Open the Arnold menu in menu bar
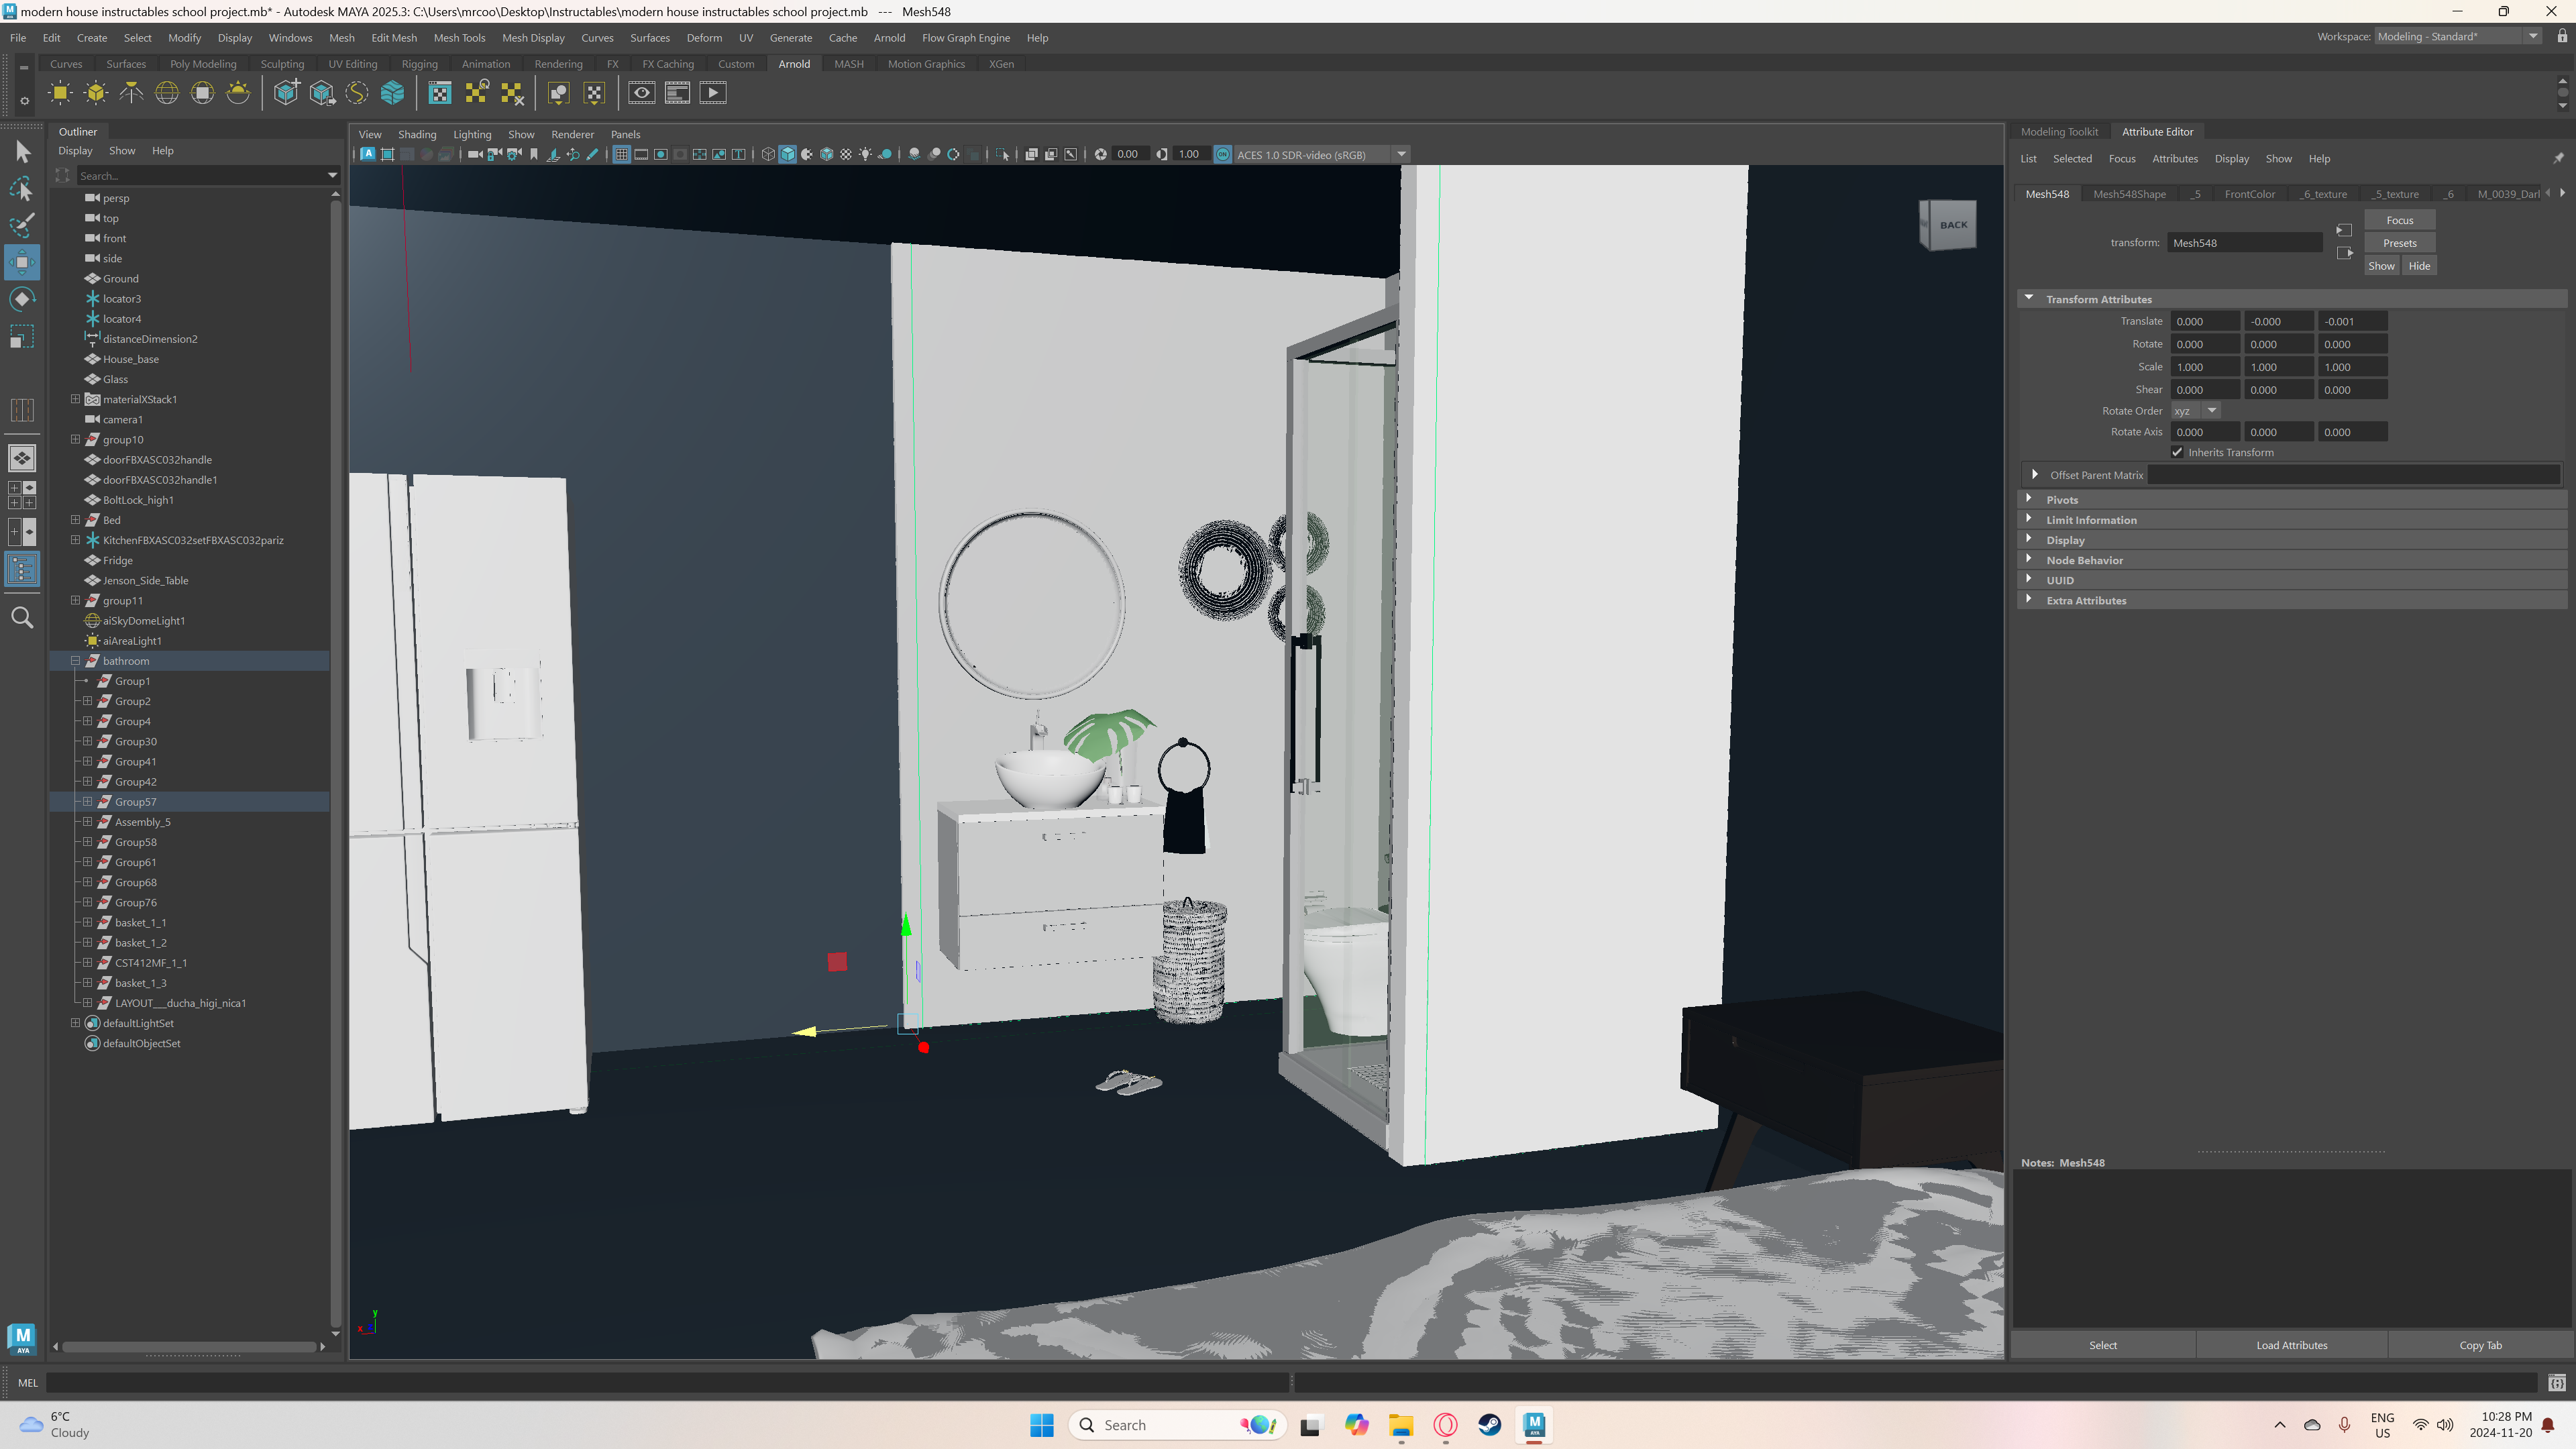 (x=889, y=38)
